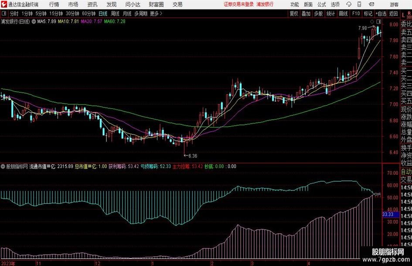Switch to the 周线 weekly tab

pos(115,14)
